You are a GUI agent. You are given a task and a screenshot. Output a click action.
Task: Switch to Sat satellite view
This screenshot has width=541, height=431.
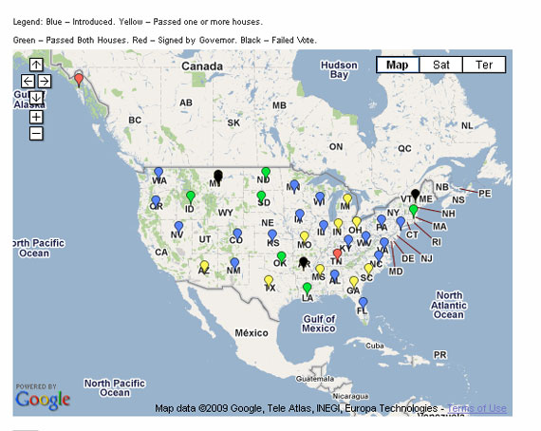[441, 65]
